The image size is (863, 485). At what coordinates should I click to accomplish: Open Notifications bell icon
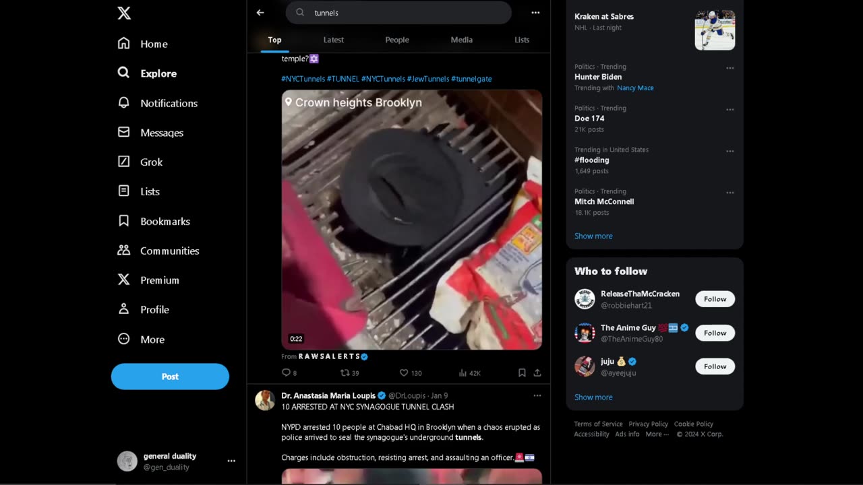click(123, 102)
